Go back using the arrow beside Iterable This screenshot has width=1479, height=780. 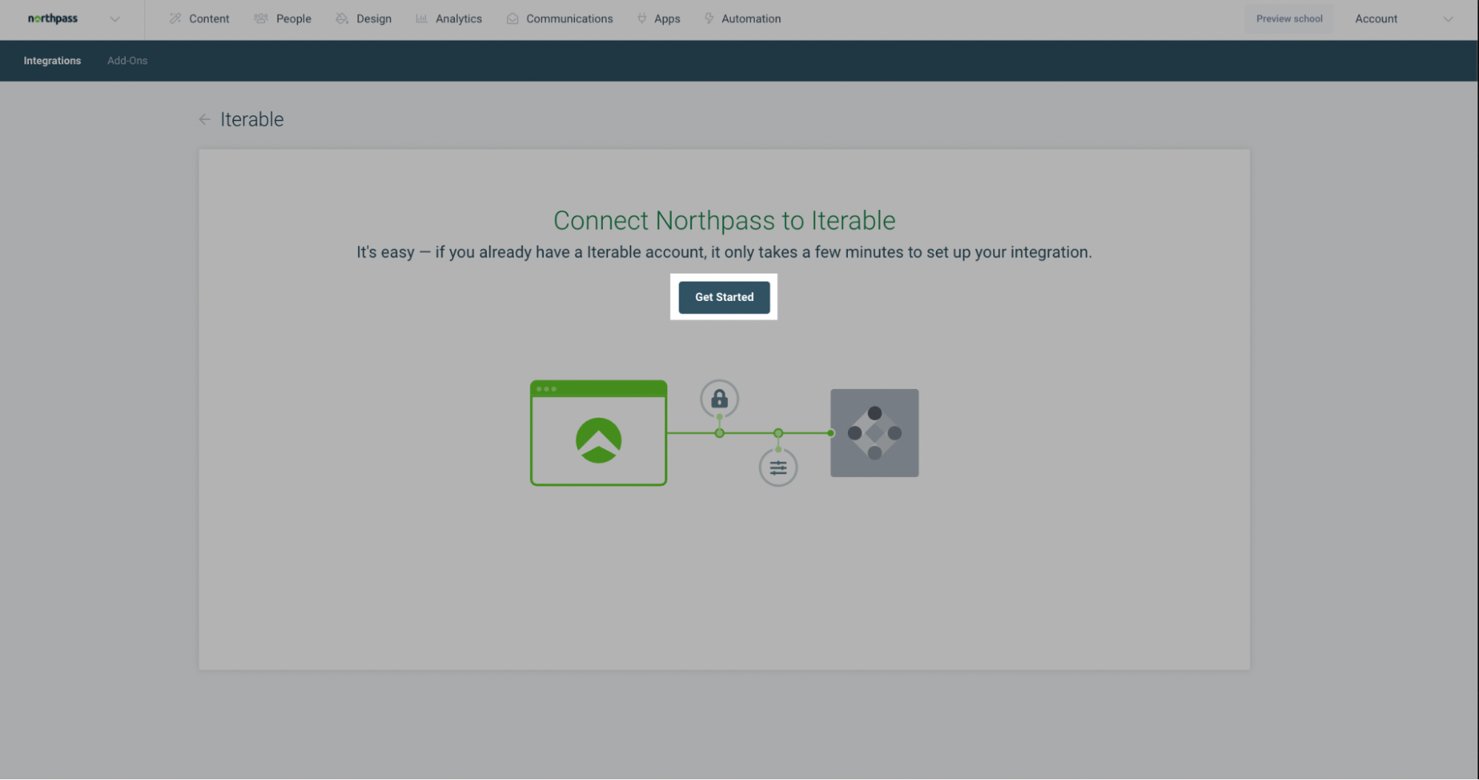[205, 120]
